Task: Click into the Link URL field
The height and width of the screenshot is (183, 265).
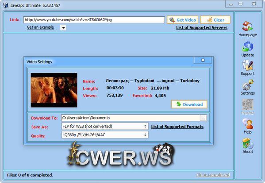Action: 94,20
